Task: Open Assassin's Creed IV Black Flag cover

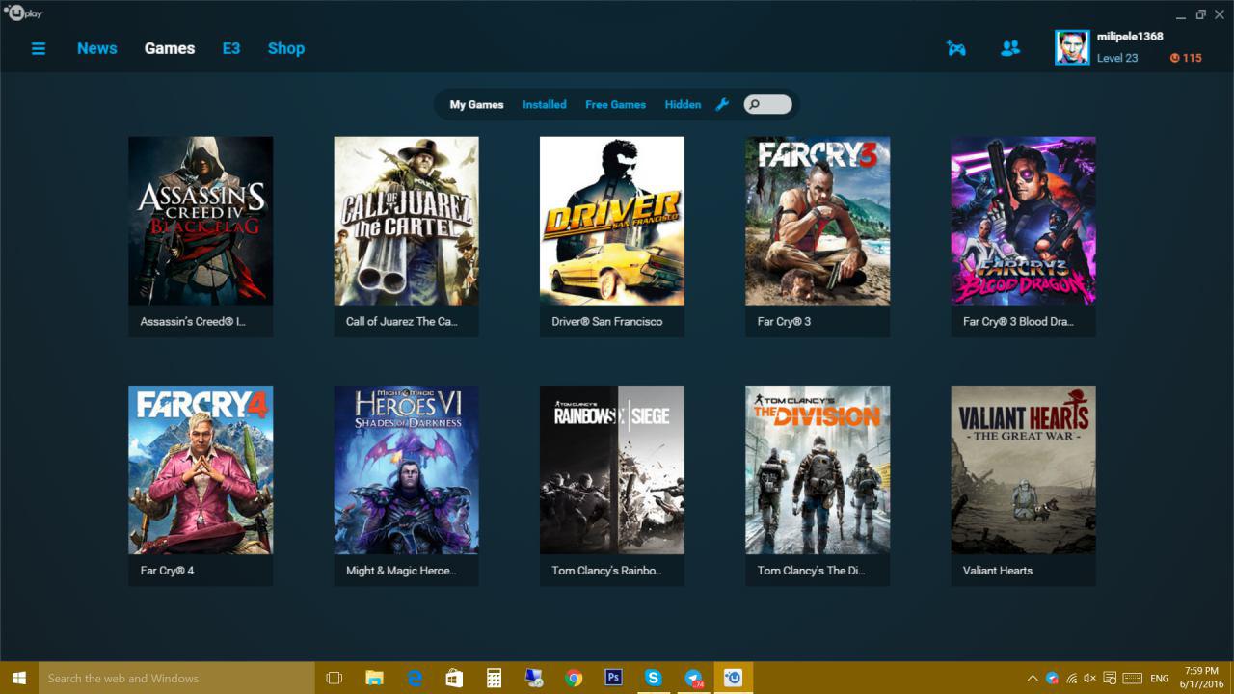Action: tap(201, 221)
